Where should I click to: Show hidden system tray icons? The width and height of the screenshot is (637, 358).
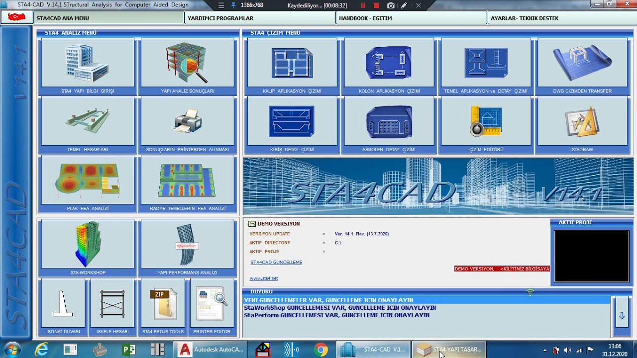(x=545, y=350)
